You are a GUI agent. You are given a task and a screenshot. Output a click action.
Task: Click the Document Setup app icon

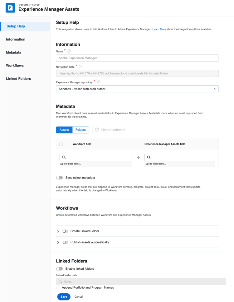(x=10, y=8)
